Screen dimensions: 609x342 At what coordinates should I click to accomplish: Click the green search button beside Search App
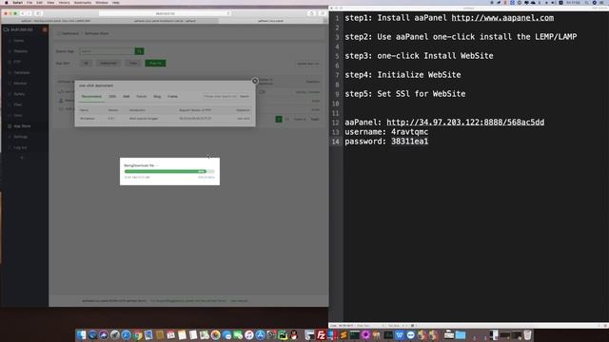(139, 51)
